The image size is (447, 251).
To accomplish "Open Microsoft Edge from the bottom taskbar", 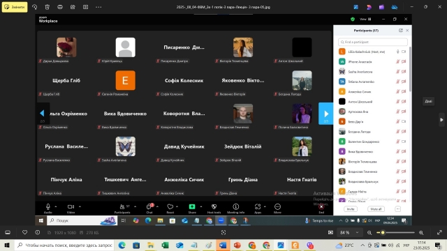I will point(122,245).
